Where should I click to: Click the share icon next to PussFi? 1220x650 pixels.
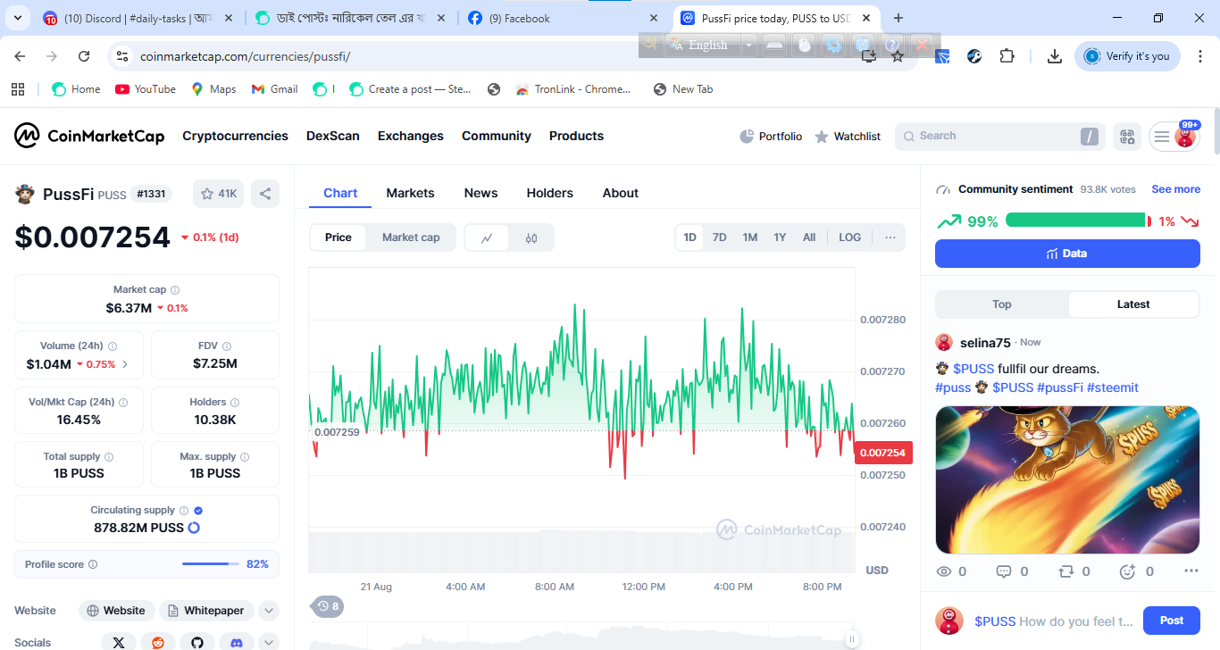point(264,194)
